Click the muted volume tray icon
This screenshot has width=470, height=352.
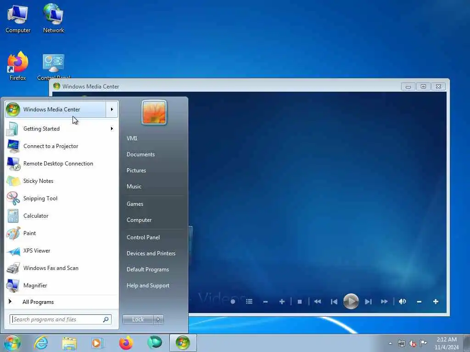(413, 344)
